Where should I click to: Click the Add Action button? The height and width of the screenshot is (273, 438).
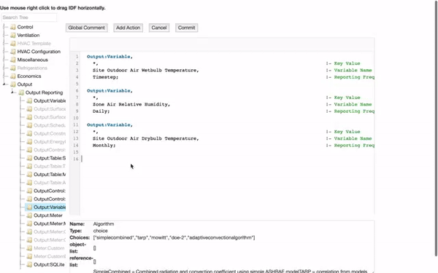pyautogui.click(x=128, y=28)
